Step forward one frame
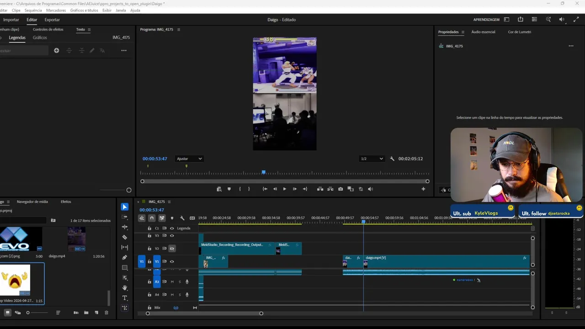585x329 pixels. click(x=295, y=189)
